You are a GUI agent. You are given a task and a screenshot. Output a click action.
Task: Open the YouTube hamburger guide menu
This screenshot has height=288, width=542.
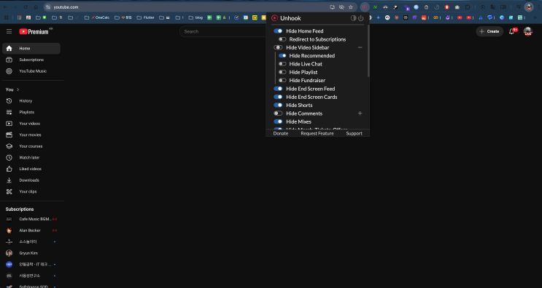[9, 31]
